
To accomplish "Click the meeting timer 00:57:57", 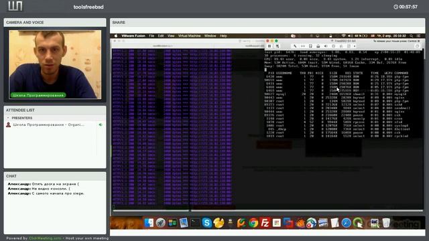I will pyautogui.click(x=406, y=7).
